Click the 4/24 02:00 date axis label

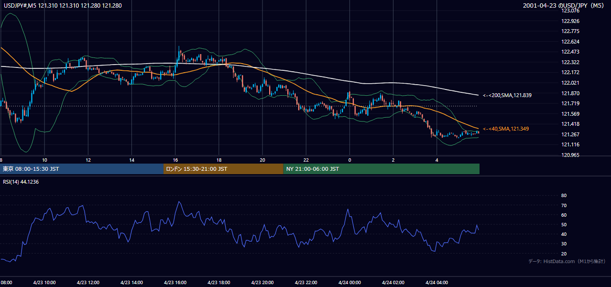tap(393, 282)
